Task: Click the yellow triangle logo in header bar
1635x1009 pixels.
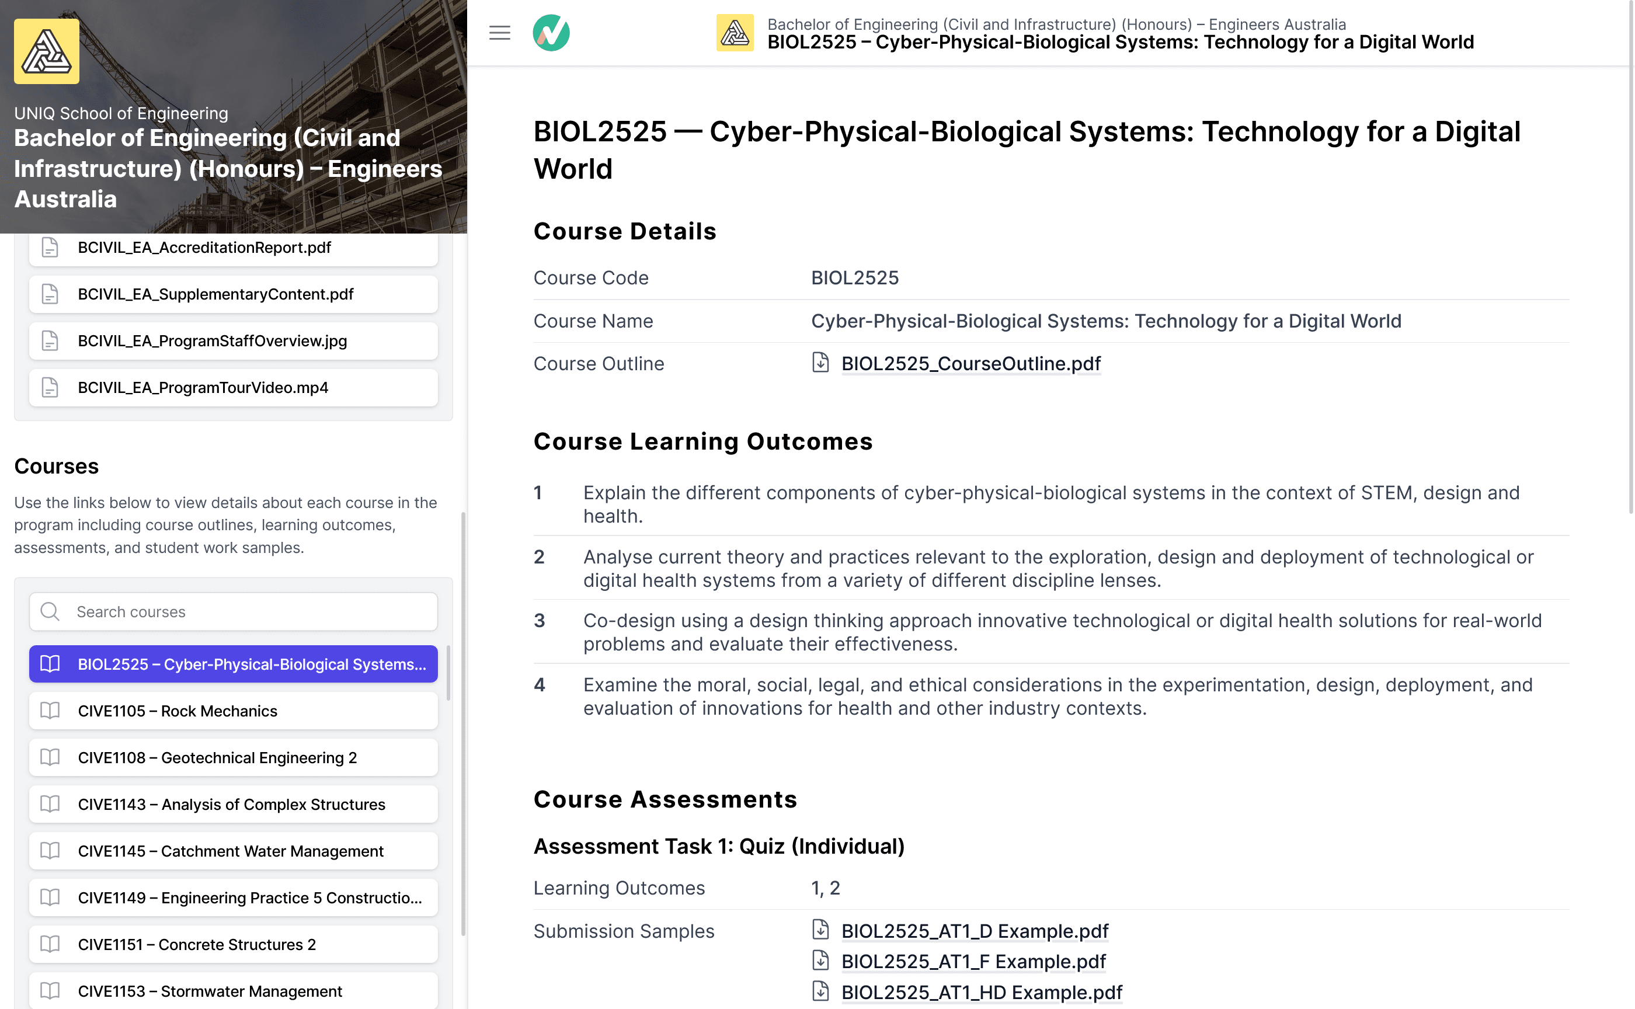Action: click(x=734, y=33)
